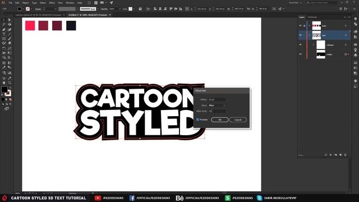Click the Search Adobe Stock field
Image resolution: width=359 pixels, height=202 pixels.
click(x=321, y=2)
